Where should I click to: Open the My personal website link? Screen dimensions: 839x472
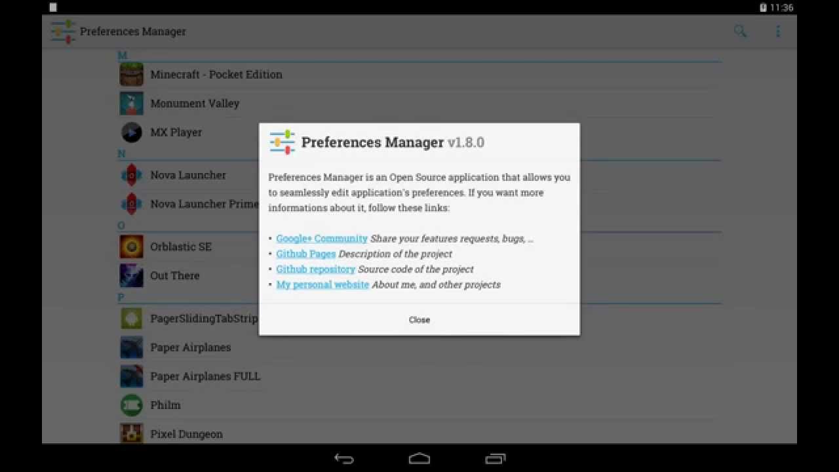tap(322, 285)
